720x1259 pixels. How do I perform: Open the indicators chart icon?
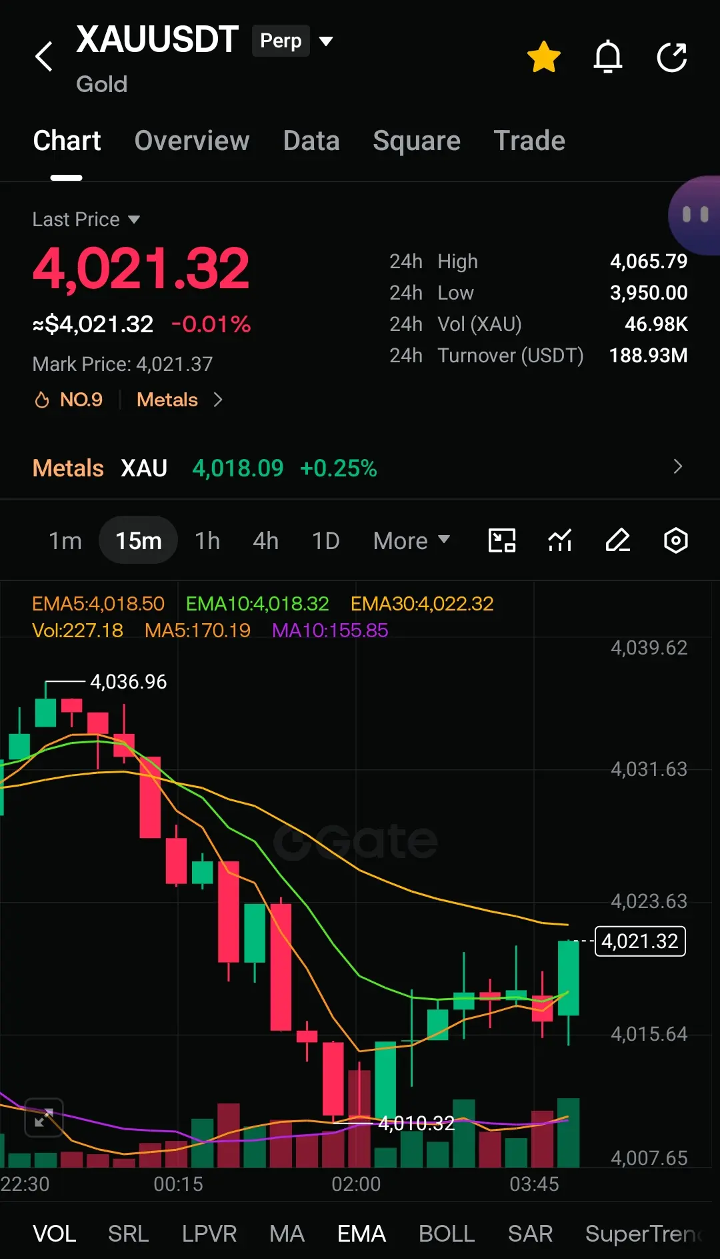point(560,540)
